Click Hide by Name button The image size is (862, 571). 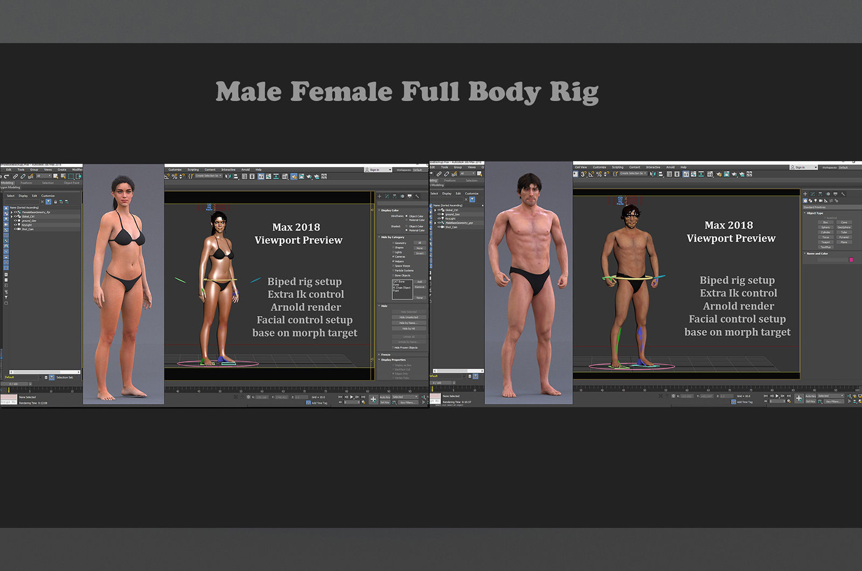coord(409,323)
